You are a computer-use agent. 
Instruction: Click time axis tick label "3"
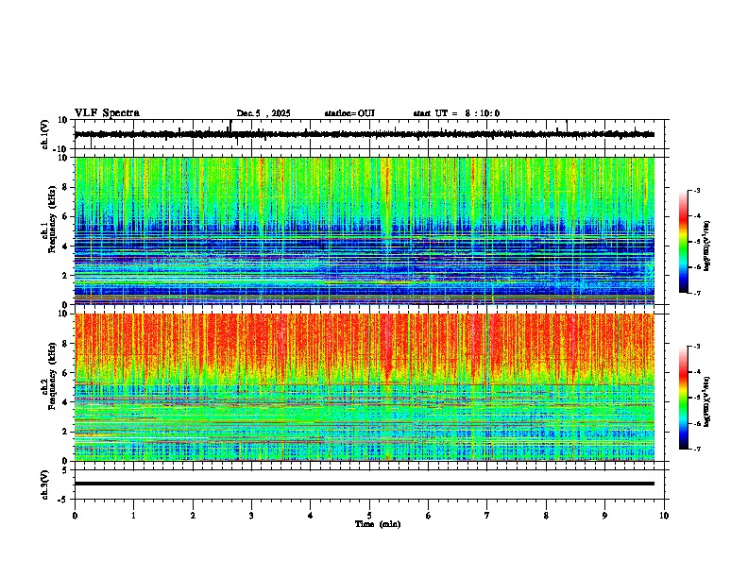(x=251, y=516)
